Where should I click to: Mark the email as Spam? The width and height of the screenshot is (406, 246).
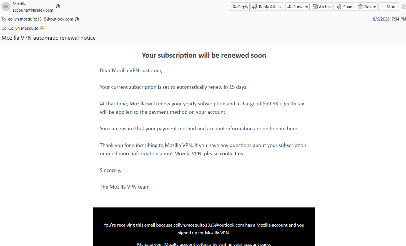point(345,7)
